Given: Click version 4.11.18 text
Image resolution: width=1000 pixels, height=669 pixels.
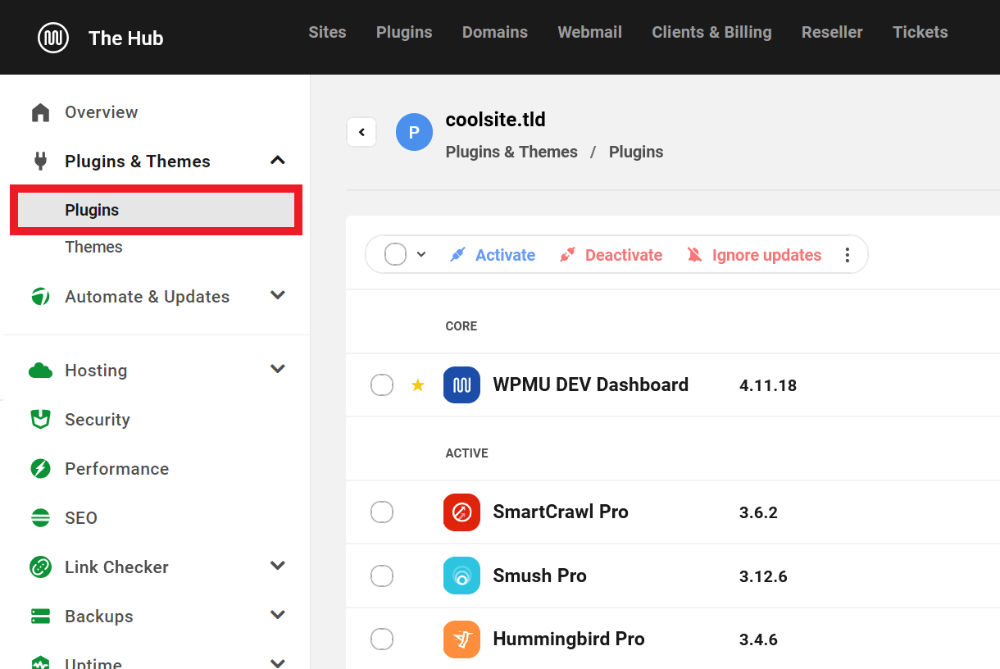Looking at the screenshot, I should coord(768,385).
